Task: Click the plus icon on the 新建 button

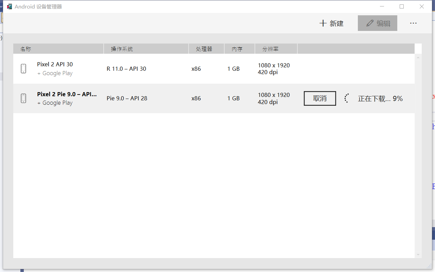Action: [x=323, y=23]
